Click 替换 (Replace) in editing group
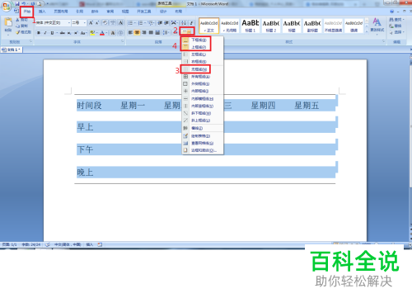The image size is (412, 298). click(x=396, y=26)
